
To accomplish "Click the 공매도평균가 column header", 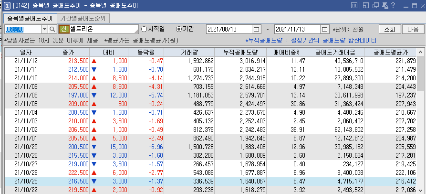I will coord(391,52).
